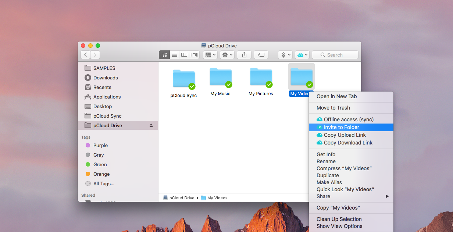Expand the Arrange items dropdown
Screen dimensions: 453x232
point(211,55)
